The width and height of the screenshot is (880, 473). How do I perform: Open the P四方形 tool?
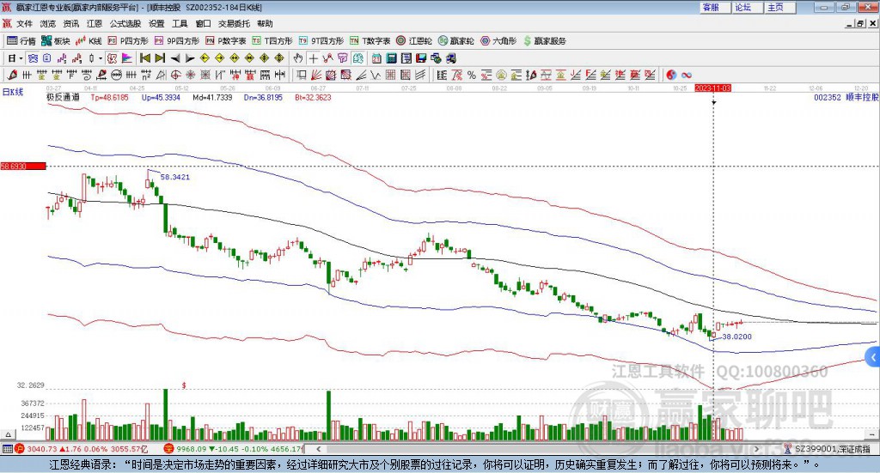128,41
